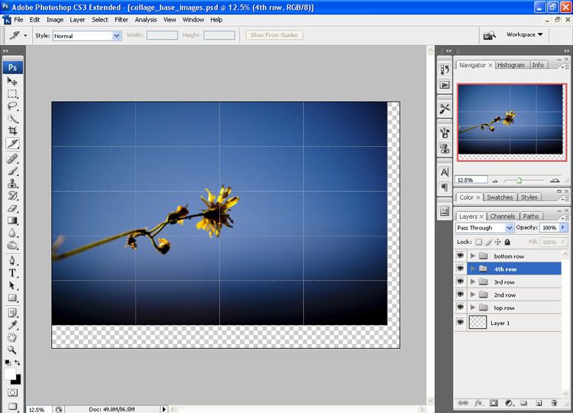Open the Style dropdown
573x413 pixels.
(x=117, y=36)
